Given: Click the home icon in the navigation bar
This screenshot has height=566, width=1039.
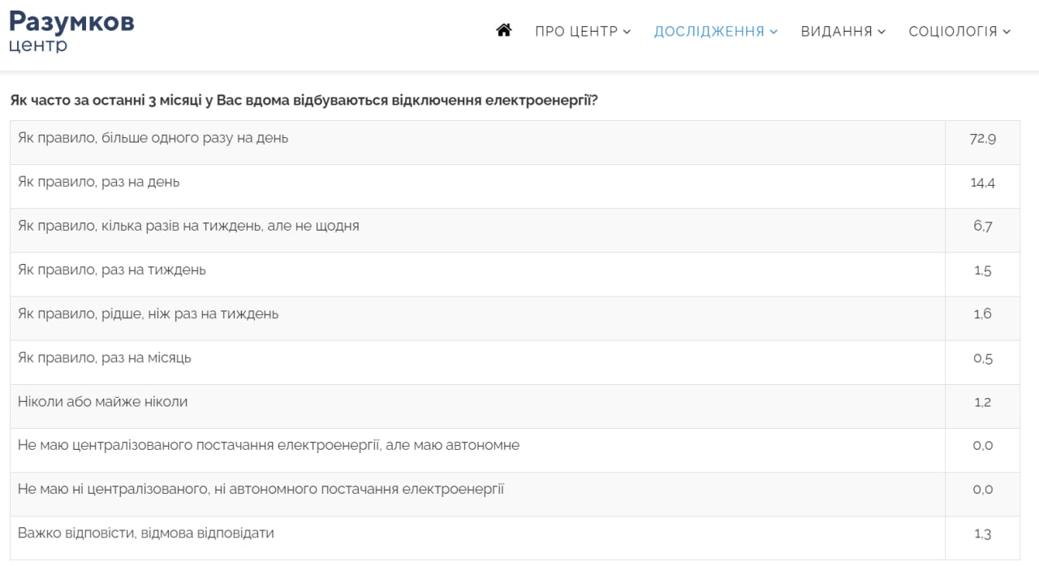Looking at the screenshot, I should coord(504,30).
